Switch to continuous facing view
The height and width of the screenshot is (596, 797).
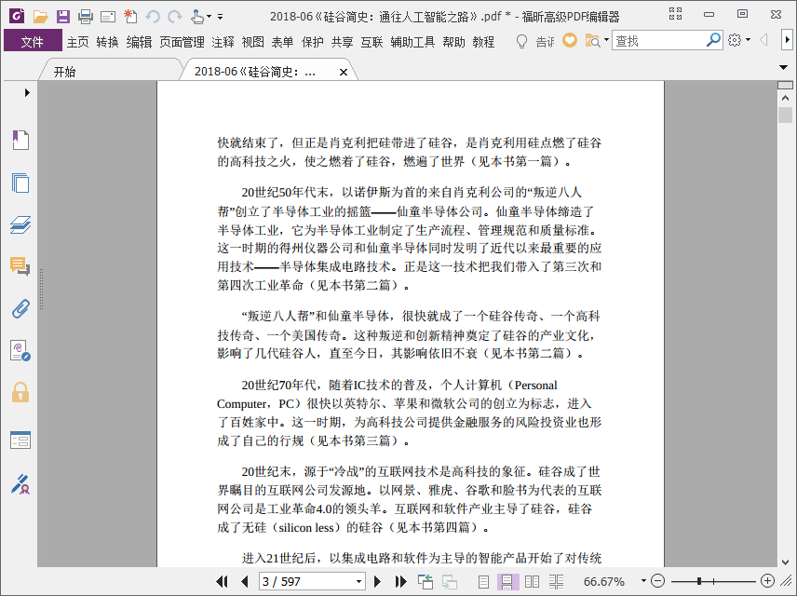556,581
